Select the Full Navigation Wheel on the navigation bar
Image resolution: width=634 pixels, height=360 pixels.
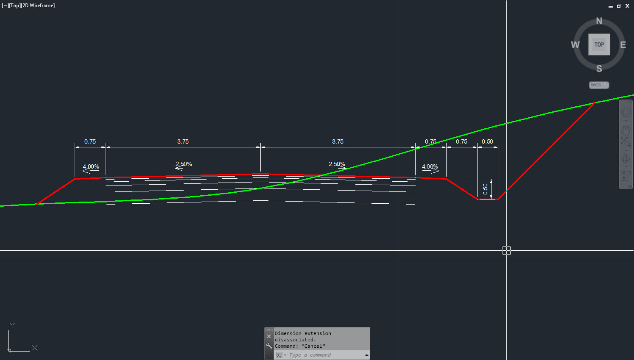626,112
